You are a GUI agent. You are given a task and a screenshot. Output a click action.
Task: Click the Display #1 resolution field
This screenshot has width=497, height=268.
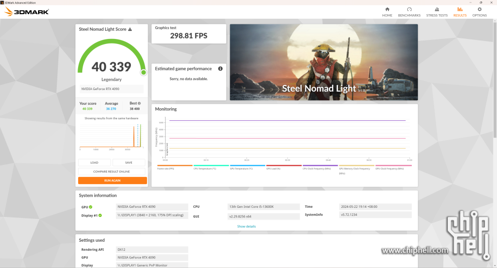coord(152,215)
